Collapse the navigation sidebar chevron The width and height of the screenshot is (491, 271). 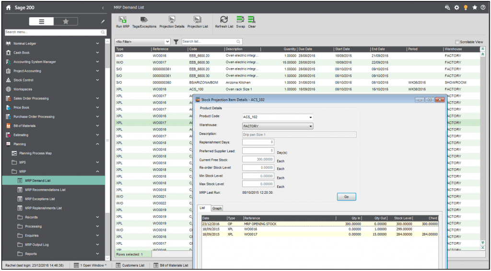(x=103, y=8)
